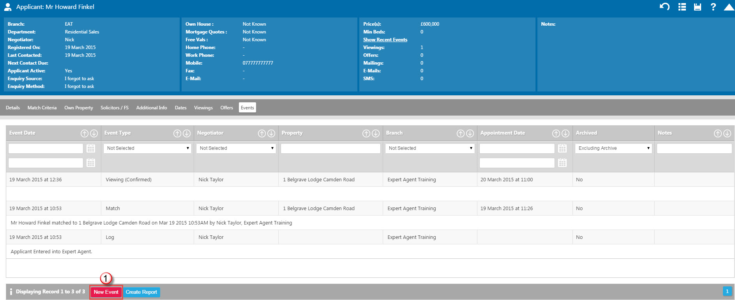Sort Event Date column ascending
The image size is (735, 300).
click(85, 133)
